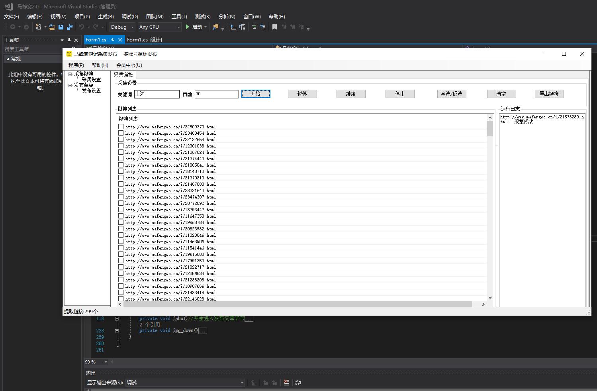Click the Clear All icon in Output panel
Image resolution: width=597 pixels, height=391 pixels.
click(286, 383)
